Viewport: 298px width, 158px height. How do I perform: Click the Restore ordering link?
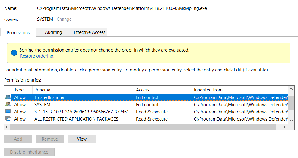point(37,56)
